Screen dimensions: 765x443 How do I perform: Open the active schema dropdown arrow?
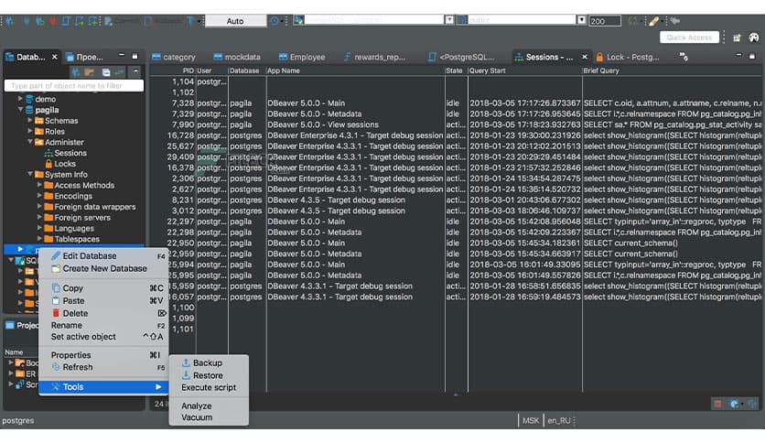pos(581,20)
